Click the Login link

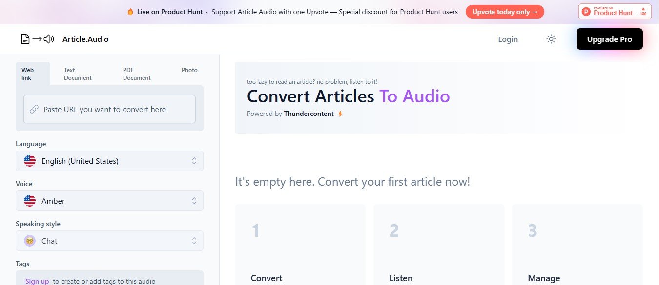(x=508, y=39)
